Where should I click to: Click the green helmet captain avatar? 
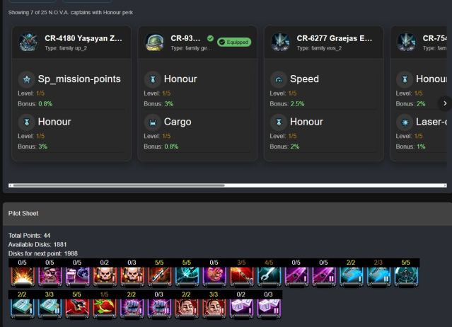point(154,42)
